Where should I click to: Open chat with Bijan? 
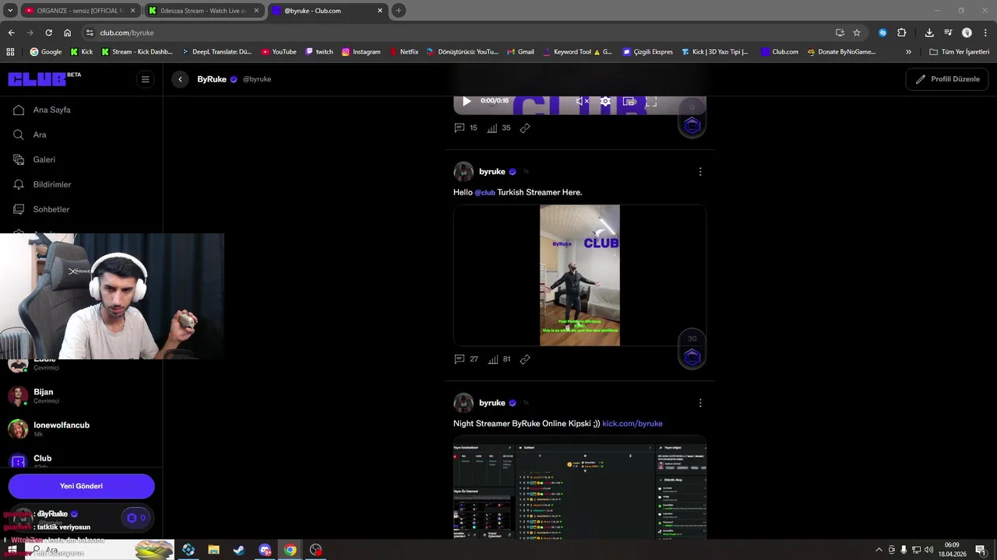click(x=81, y=396)
